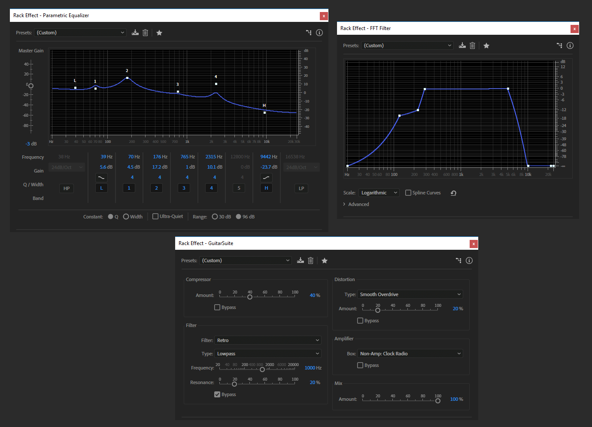
Task: Open LP slope 24dB/Oct dropdown
Action: [301, 167]
